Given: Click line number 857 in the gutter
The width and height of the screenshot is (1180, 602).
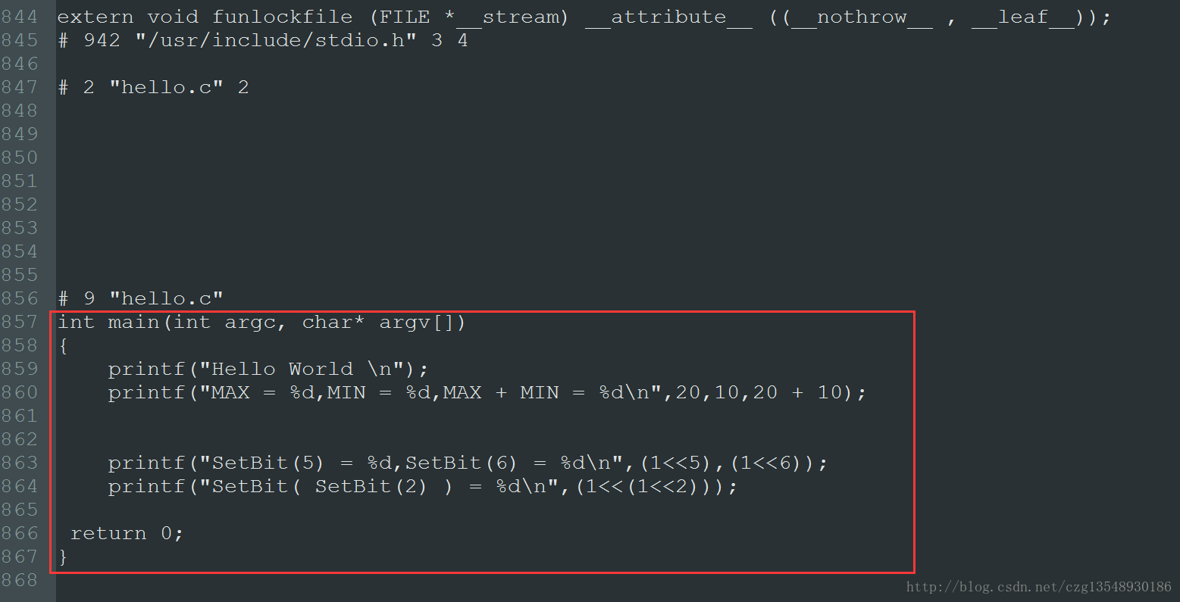Looking at the screenshot, I should [x=20, y=322].
